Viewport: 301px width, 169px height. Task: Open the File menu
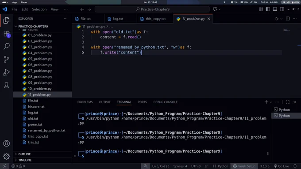[15, 9]
